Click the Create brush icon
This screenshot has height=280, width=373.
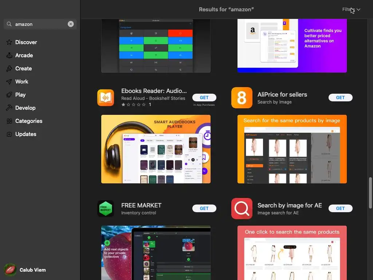coord(9,69)
